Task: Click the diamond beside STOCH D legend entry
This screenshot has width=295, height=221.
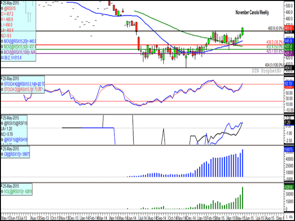Action: tap(2, 89)
